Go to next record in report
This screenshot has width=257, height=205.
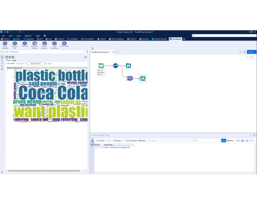point(46,63)
